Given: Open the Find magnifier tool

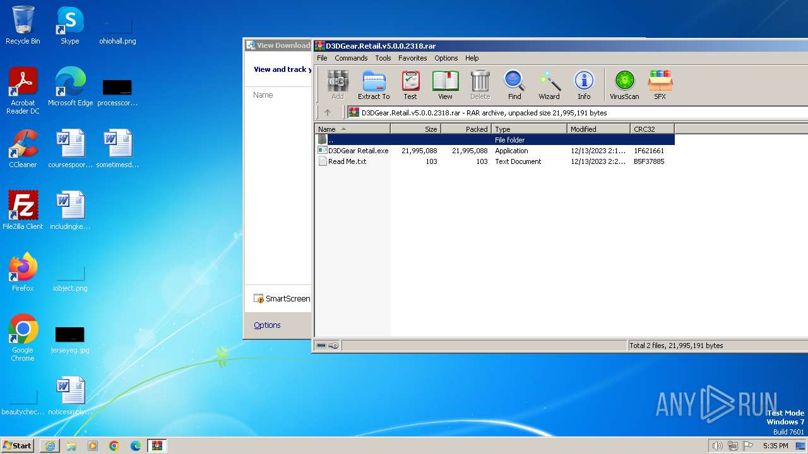Looking at the screenshot, I should coord(514,85).
